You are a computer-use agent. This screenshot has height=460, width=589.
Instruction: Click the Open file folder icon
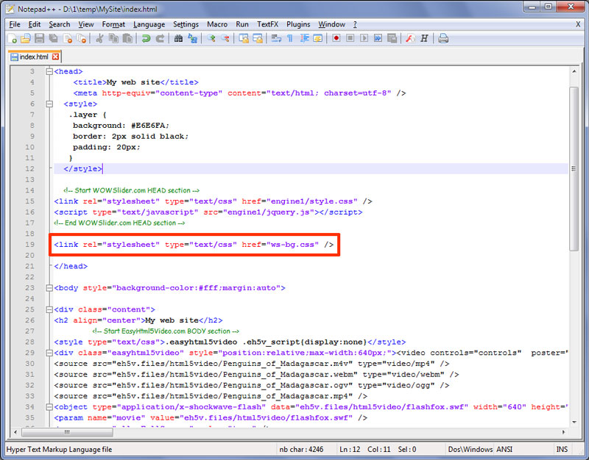point(26,38)
